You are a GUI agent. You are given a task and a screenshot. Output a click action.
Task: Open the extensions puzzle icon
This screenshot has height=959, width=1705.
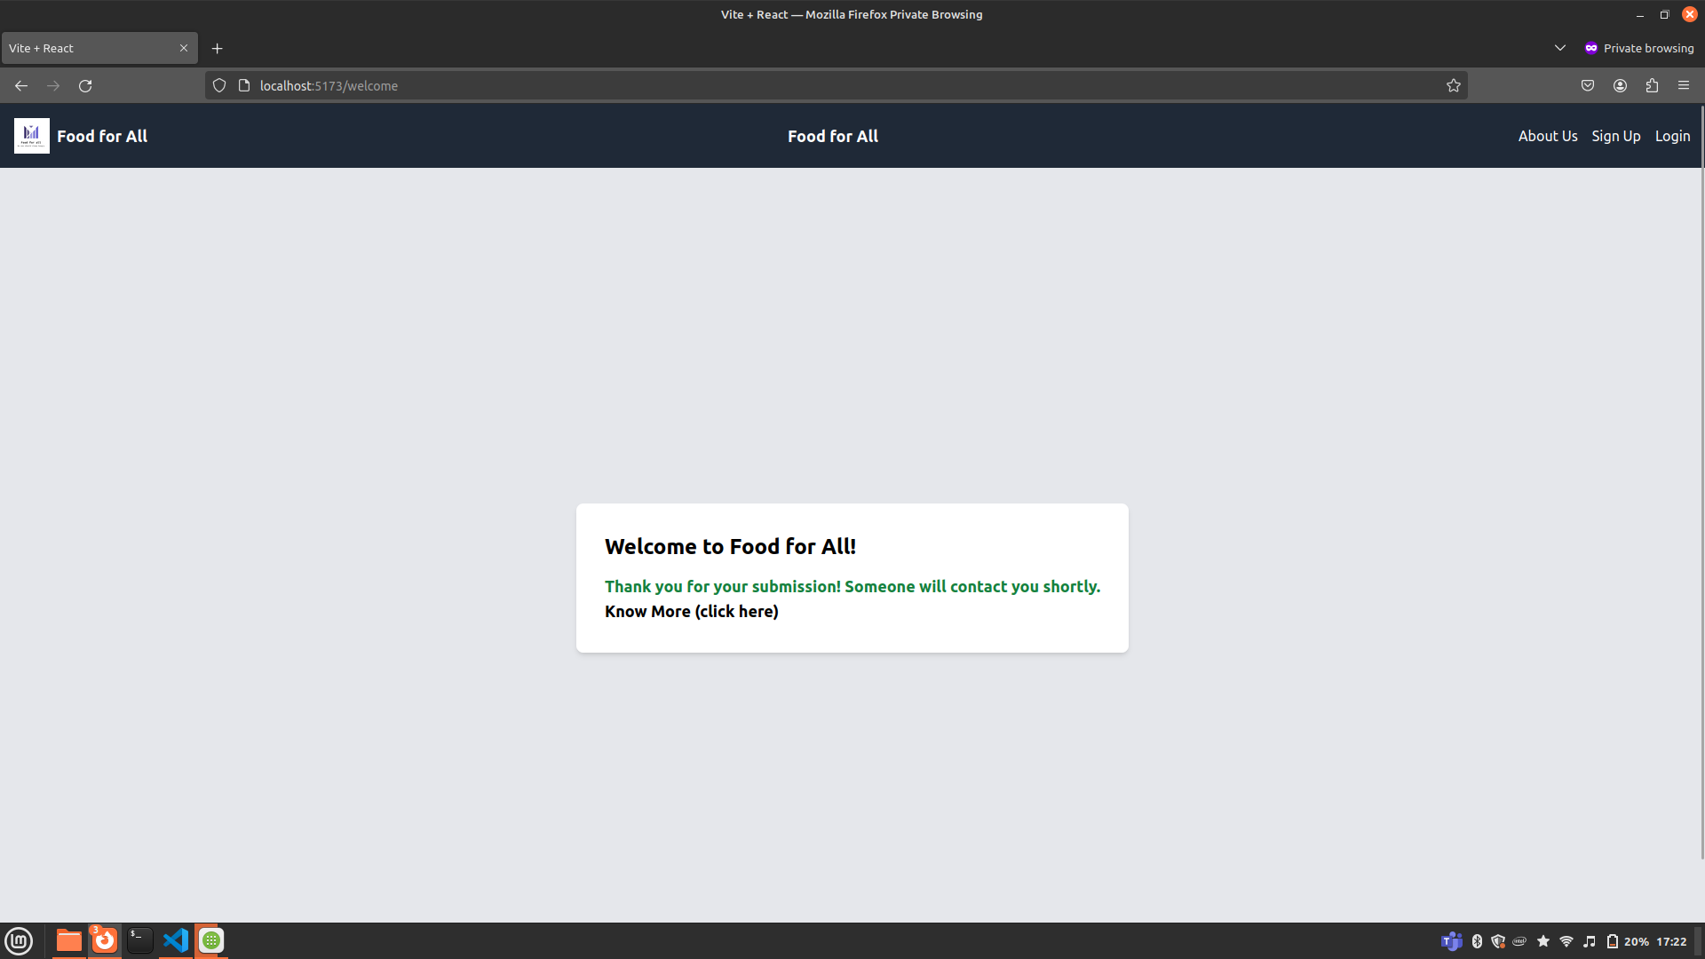click(x=1652, y=86)
